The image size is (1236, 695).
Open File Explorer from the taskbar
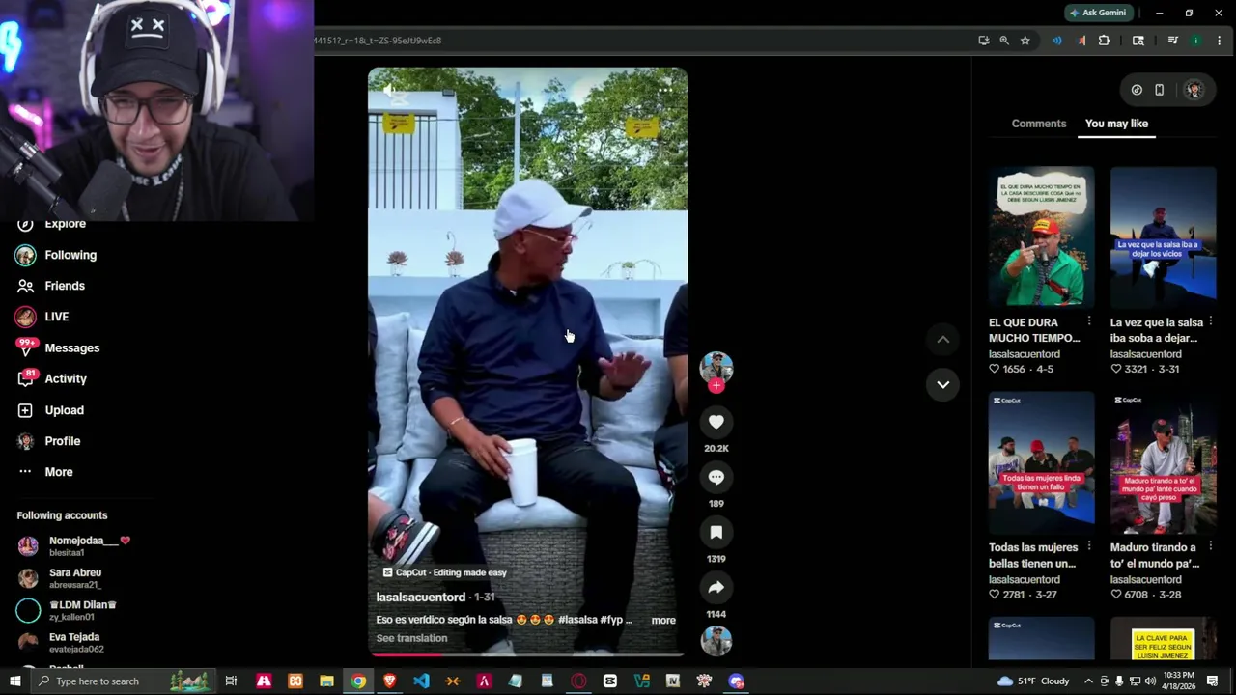point(326,681)
